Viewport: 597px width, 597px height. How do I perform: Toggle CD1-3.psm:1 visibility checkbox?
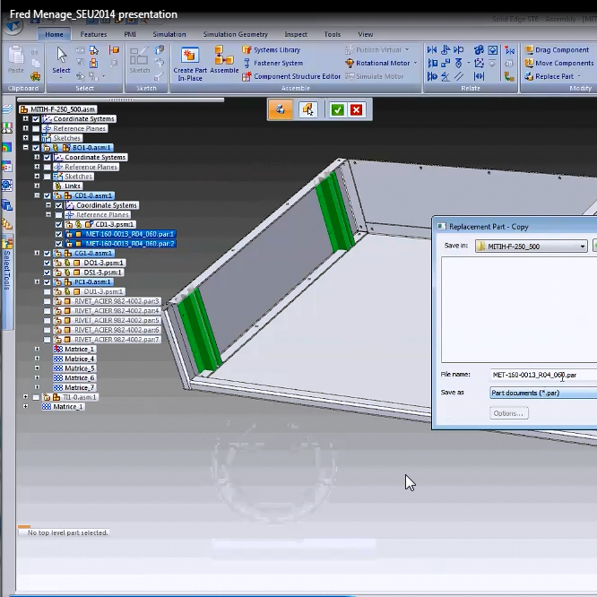click(x=58, y=225)
